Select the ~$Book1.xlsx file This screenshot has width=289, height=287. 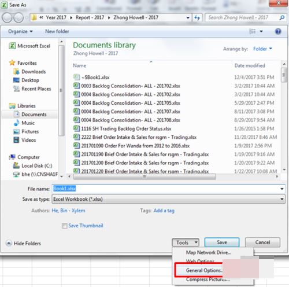[x=91, y=77]
